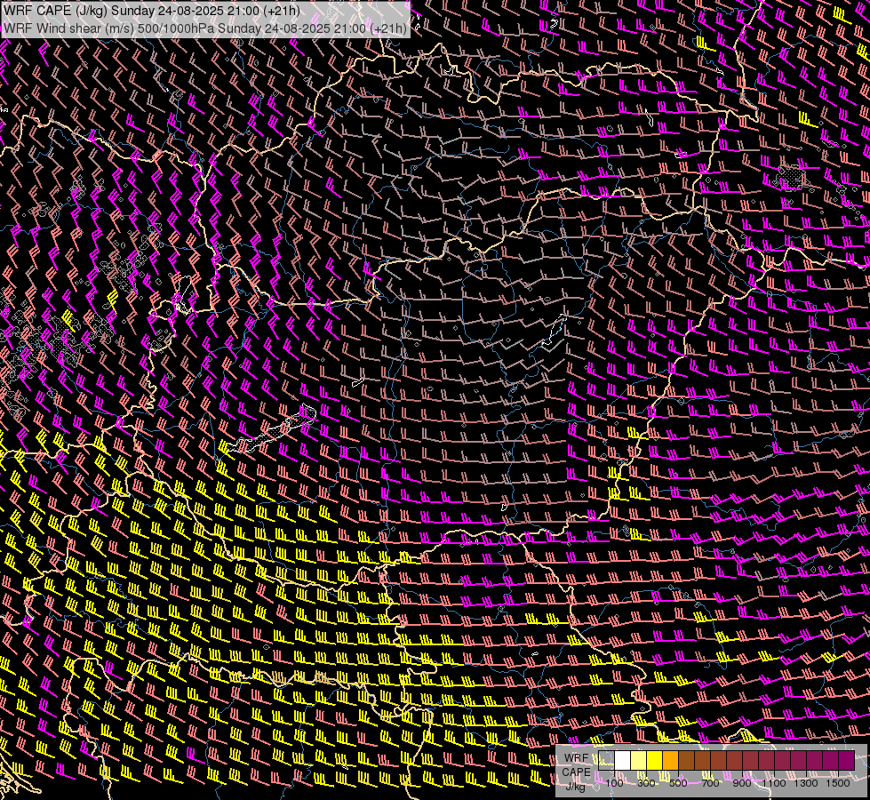Screen dimensions: 870x800
Task: Click the '1100' legend value label
Action: click(x=774, y=783)
